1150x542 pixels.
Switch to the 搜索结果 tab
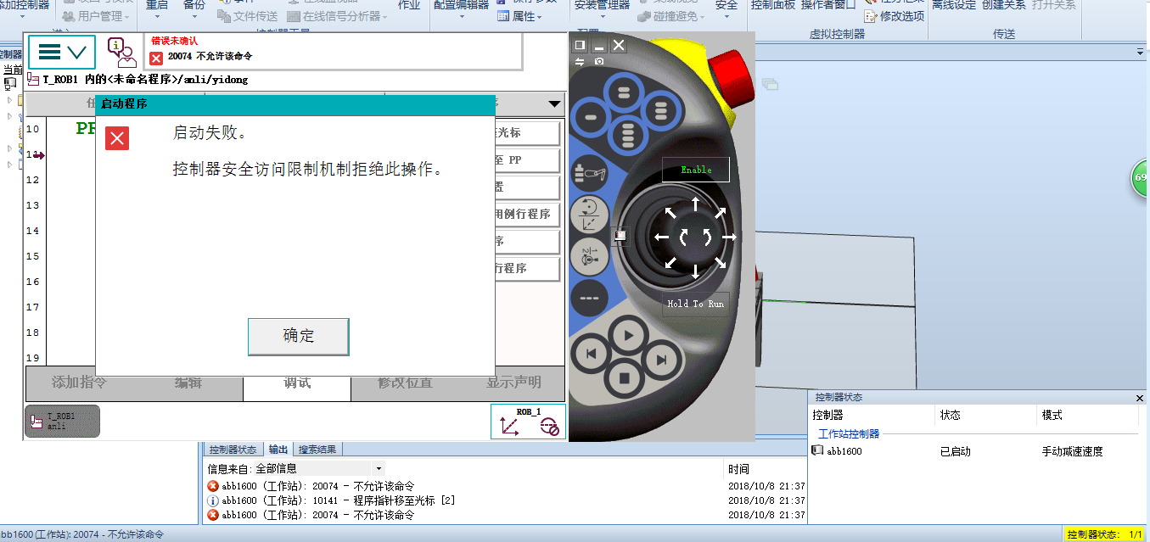pyautogui.click(x=317, y=450)
